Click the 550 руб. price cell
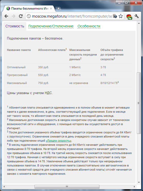 click(44, 75)
